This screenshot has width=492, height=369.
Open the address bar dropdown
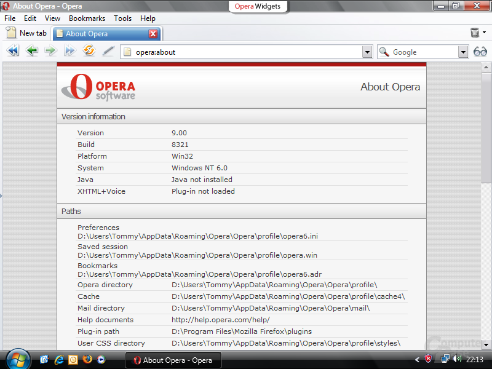click(x=367, y=52)
